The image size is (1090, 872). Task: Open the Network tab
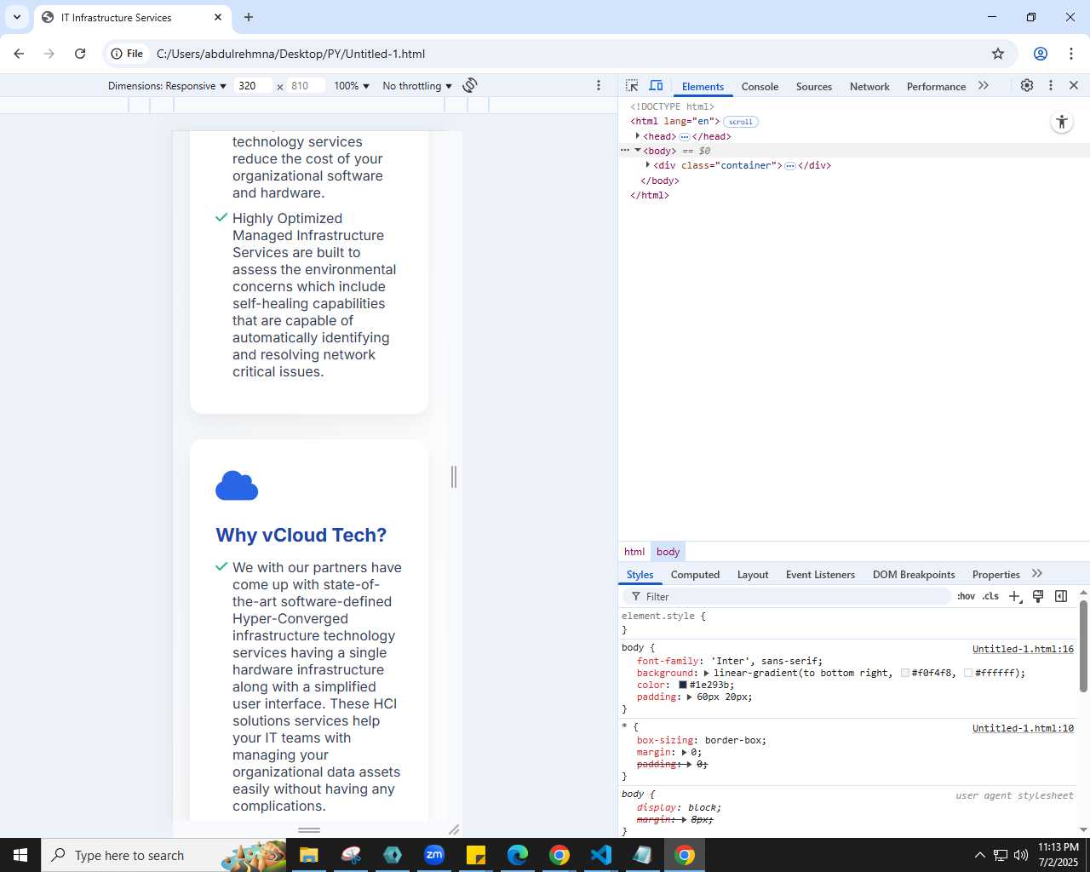[x=869, y=86]
